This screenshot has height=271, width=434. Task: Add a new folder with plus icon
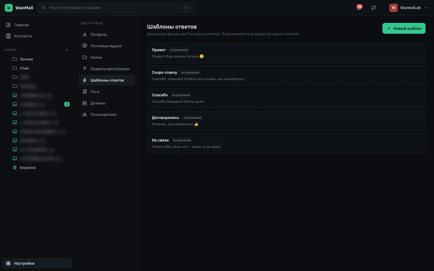pyautogui.click(x=66, y=50)
